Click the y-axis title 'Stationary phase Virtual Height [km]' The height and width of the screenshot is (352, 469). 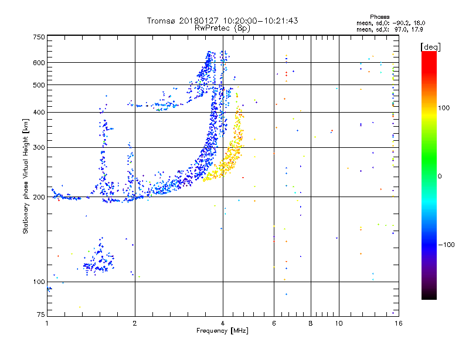pyautogui.click(x=25, y=176)
